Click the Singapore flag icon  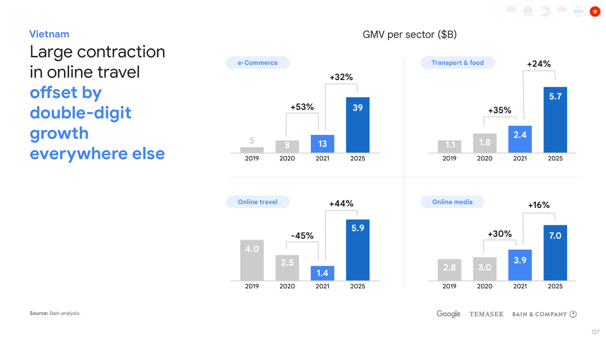[x=561, y=11]
